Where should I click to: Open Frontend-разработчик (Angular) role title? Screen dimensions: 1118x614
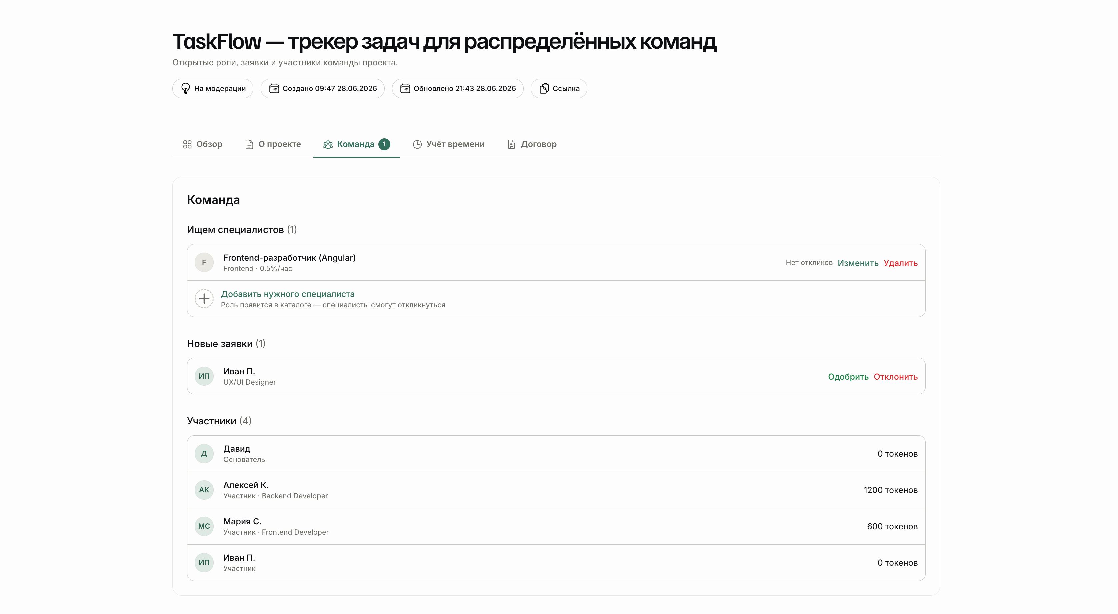289,258
